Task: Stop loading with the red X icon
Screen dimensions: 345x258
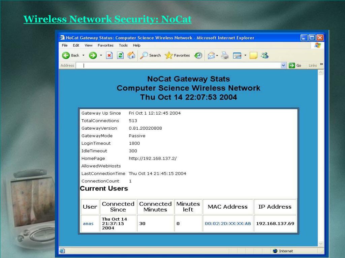Action: [109, 55]
